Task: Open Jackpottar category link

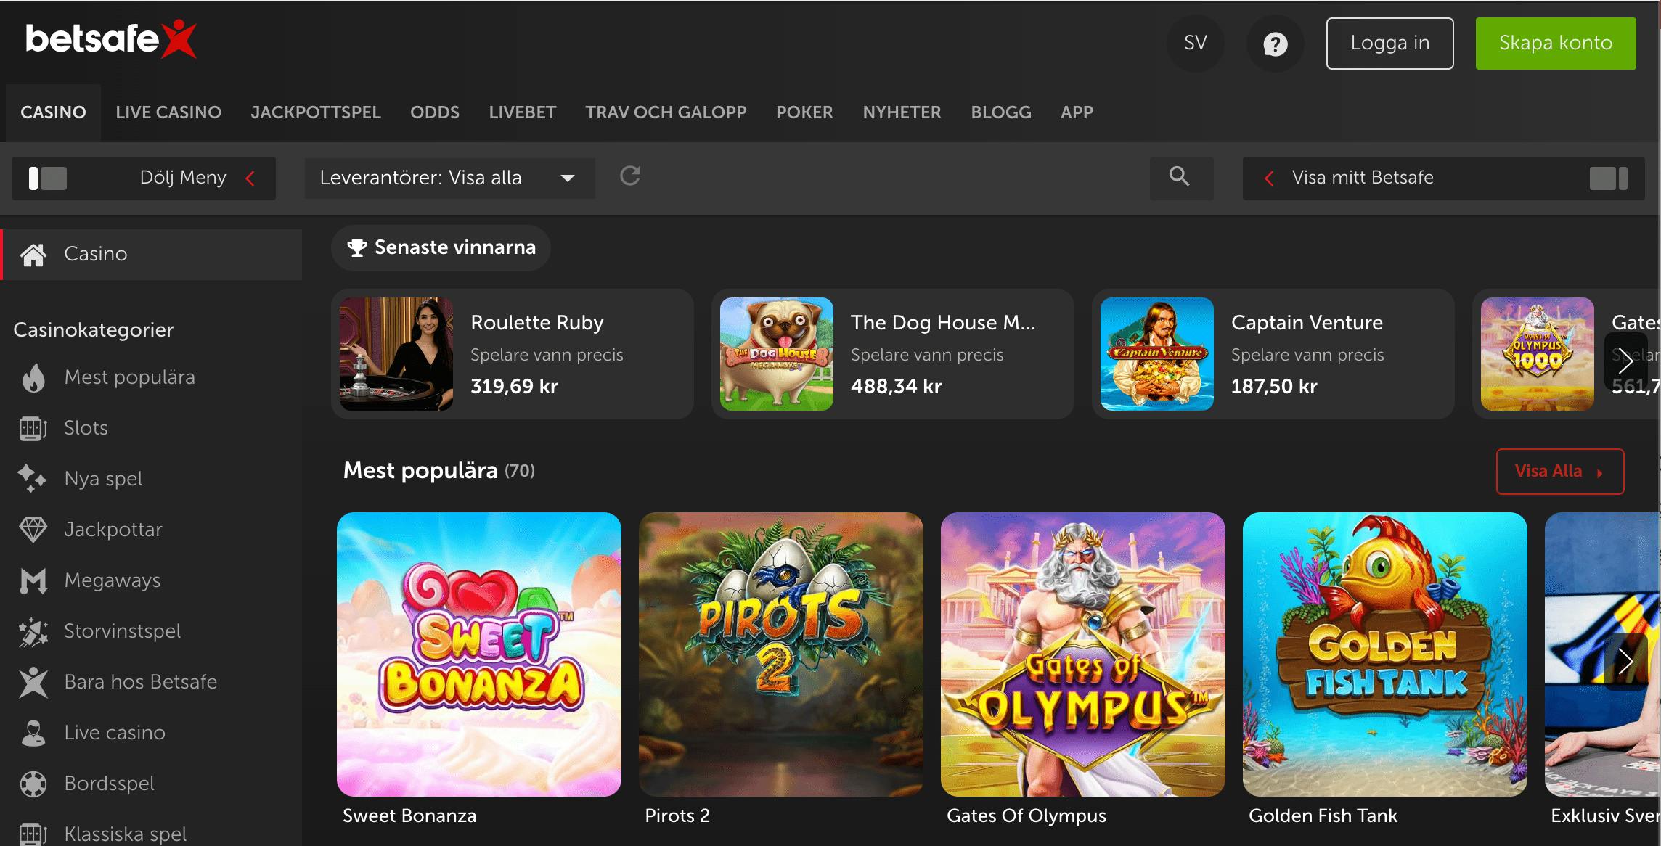Action: [x=113, y=530]
